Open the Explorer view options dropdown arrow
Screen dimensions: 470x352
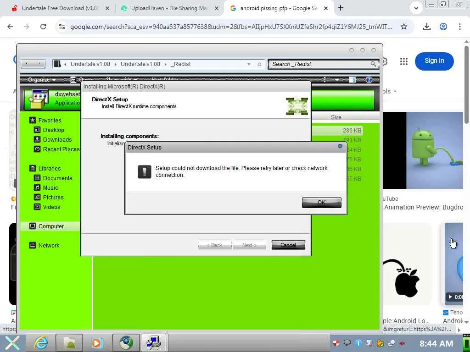(x=337, y=80)
